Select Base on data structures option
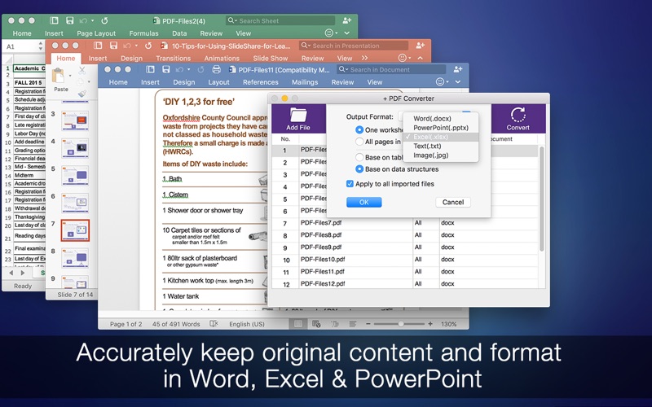652x407 pixels. 359,169
